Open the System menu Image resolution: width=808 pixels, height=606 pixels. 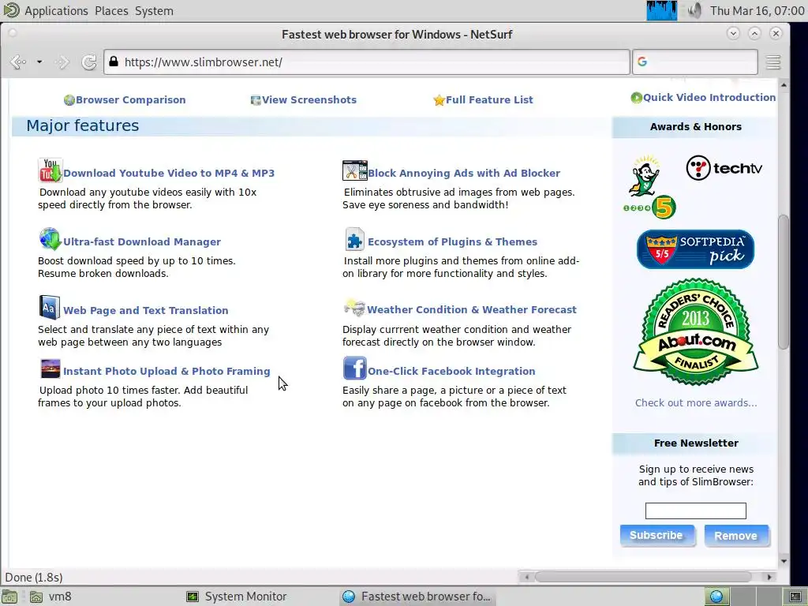pos(154,11)
